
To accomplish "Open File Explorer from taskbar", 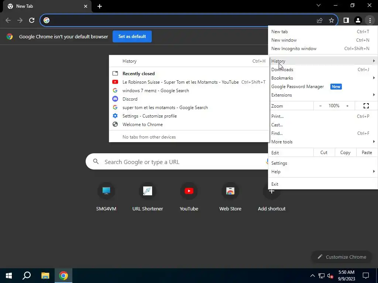I will tap(45, 276).
